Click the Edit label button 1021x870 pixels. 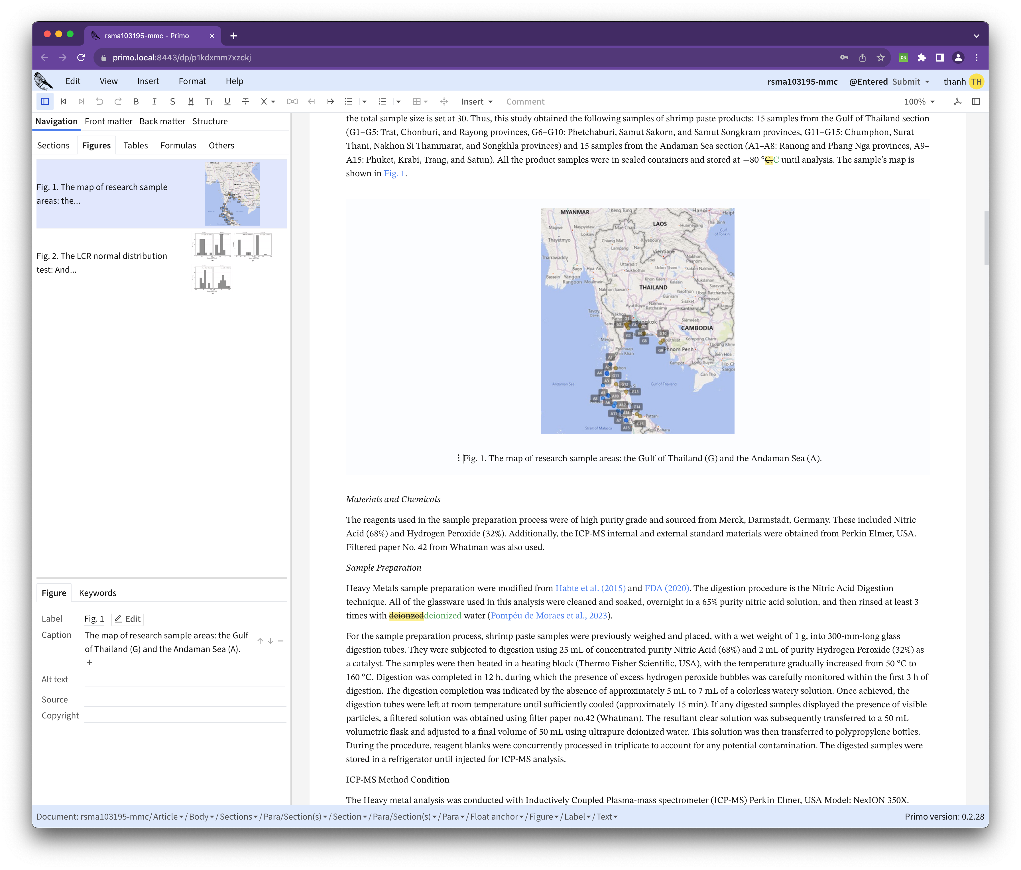coord(128,619)
